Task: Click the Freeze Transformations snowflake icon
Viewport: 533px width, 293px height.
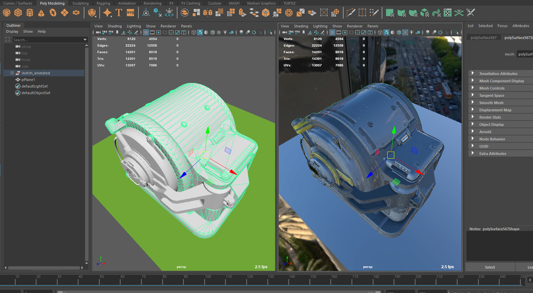Action: point(169,13)
